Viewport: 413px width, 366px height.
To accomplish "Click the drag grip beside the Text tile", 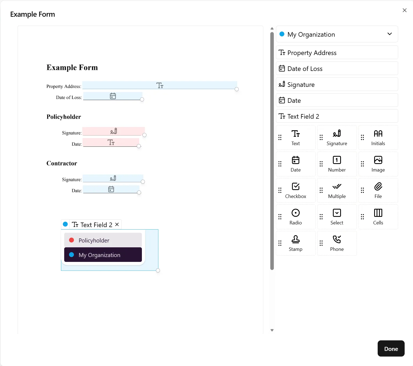I will pos(280,138).
